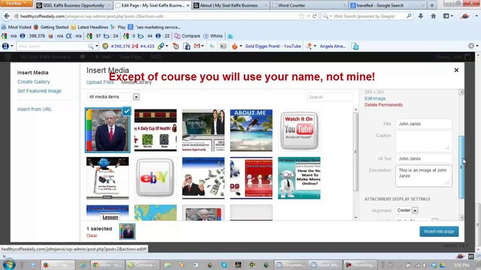This screenshot has height=270, width=481.
Task: Open the toolbar search box dropdown arrow
Action: (97, 46)
